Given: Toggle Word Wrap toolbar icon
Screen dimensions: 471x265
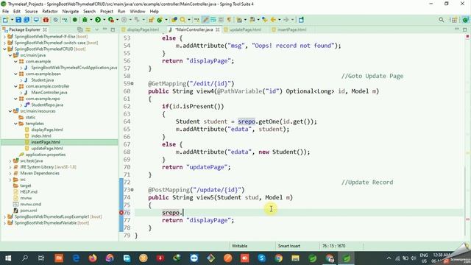Looking at the screenshot, I should tap(213, 20).
